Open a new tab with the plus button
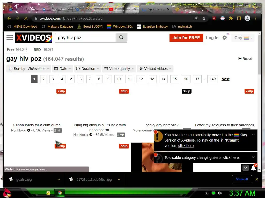Image resolution: width=265 pixels, height=198 pixels. (211, 9)
